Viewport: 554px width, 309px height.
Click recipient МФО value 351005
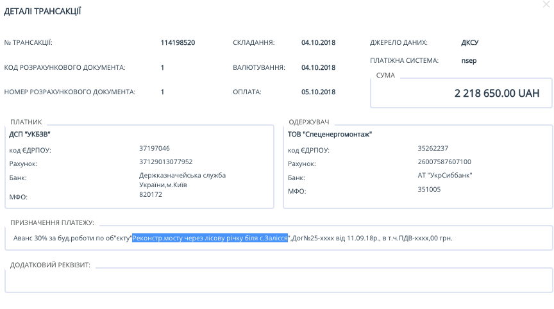point(429,190)
